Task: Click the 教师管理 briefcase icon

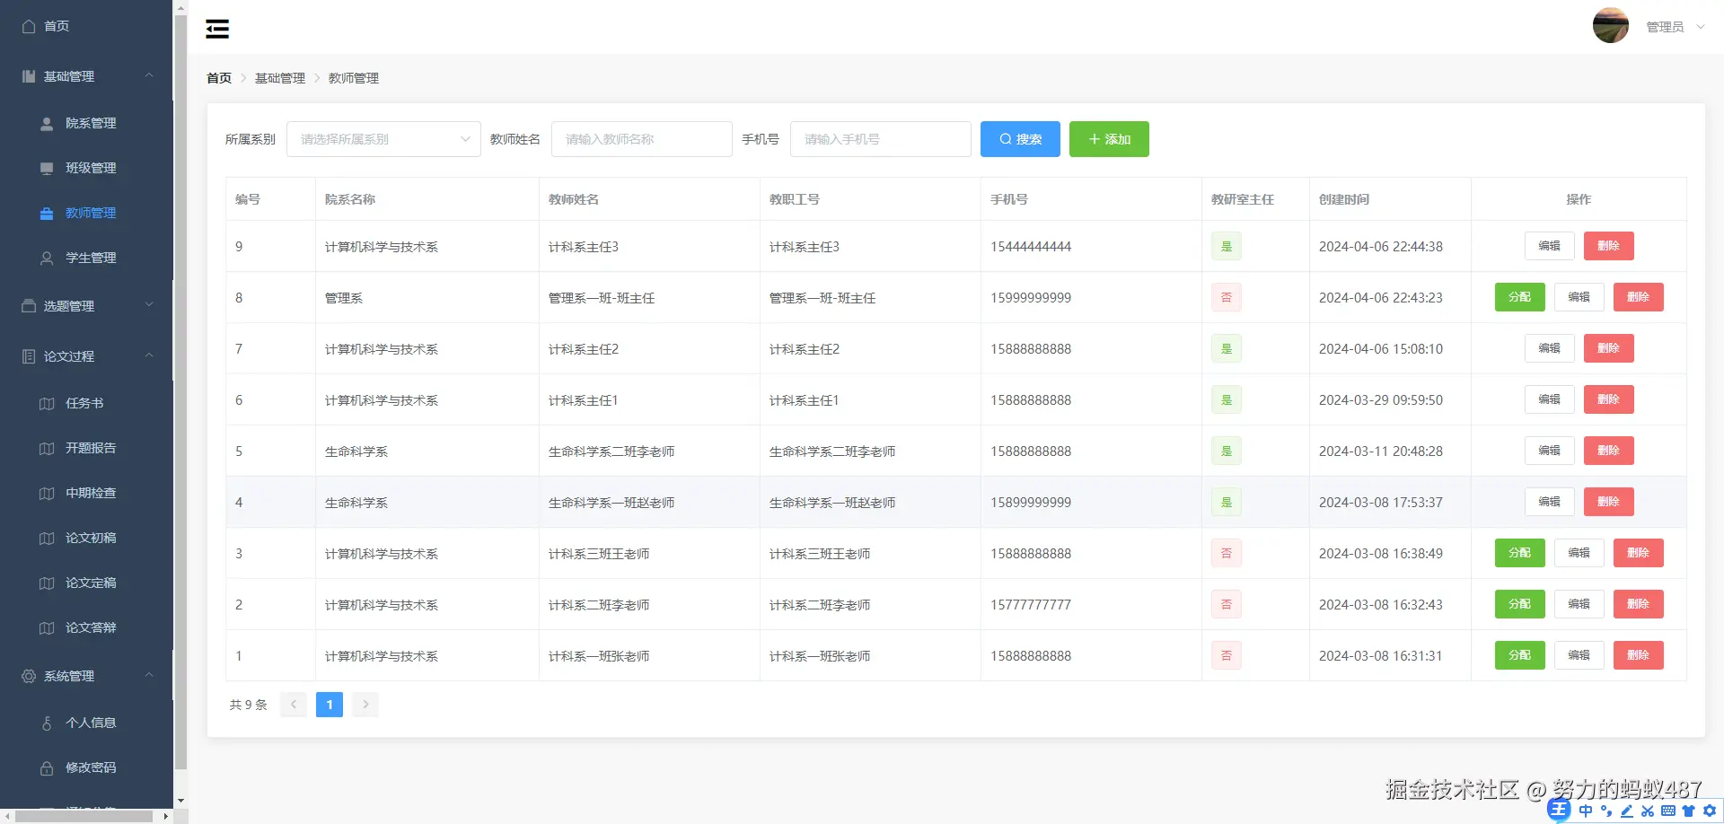Action: (x=47, y=213)
